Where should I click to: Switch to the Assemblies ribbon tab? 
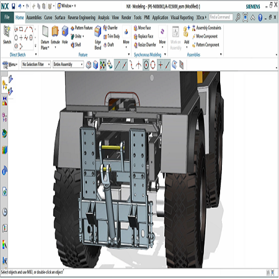pos(34,17)
